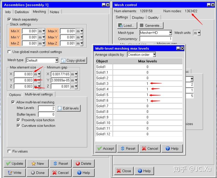217x178 pixels.
Task: Select Solid1 row in object table
Action: [139, 67]
